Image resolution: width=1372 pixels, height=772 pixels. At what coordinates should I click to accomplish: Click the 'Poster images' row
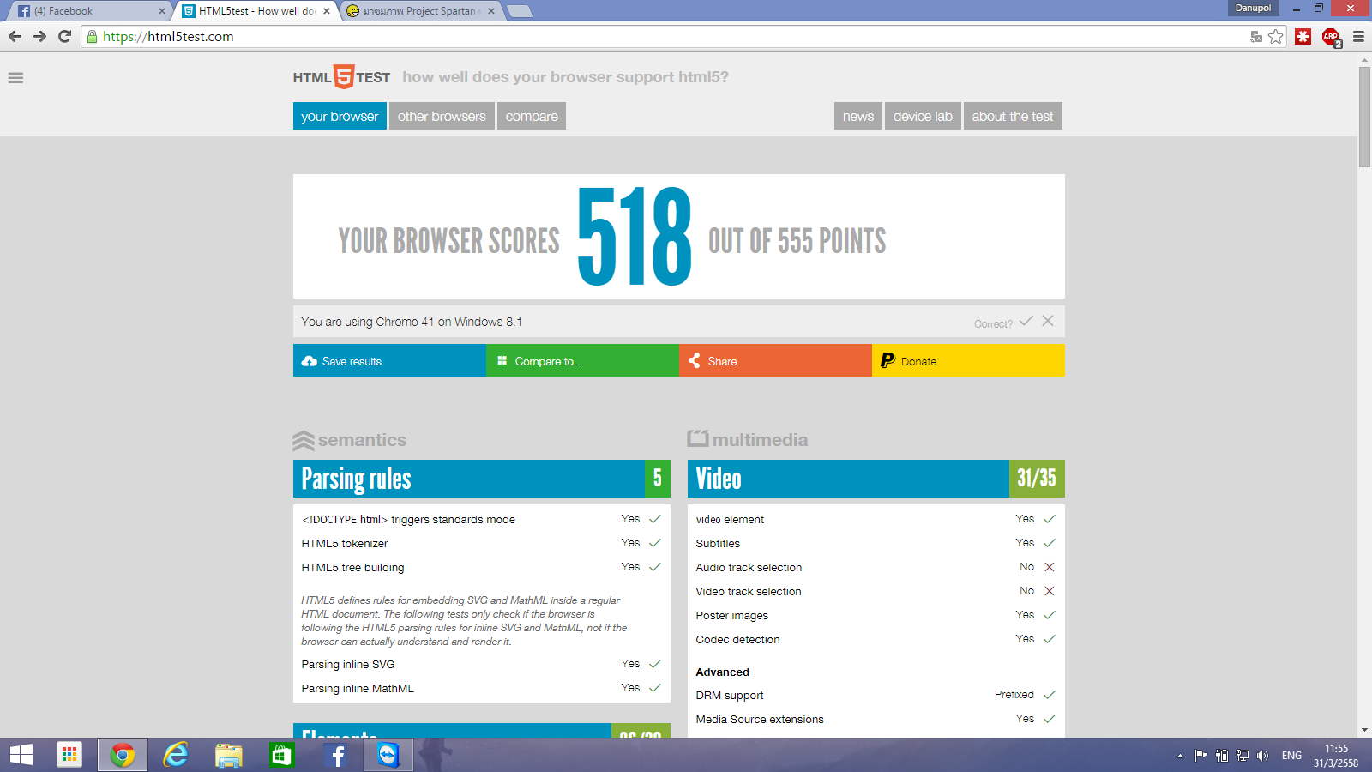coord(876,615)
